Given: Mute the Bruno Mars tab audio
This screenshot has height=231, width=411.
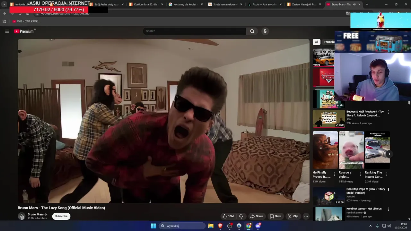Looking at the screenshot, I should 354,4.
